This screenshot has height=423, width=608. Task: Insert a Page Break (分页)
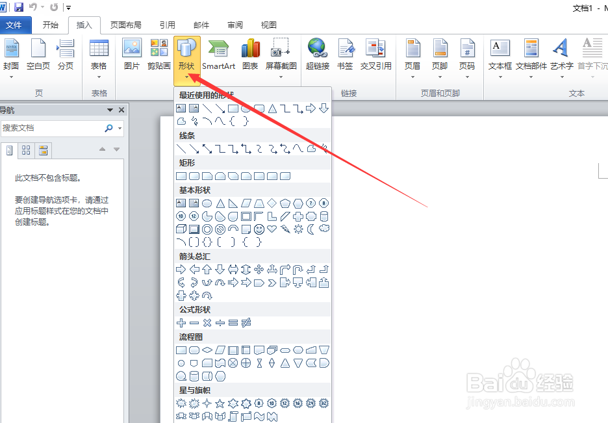pyautogui.click(x=66, y=55)
